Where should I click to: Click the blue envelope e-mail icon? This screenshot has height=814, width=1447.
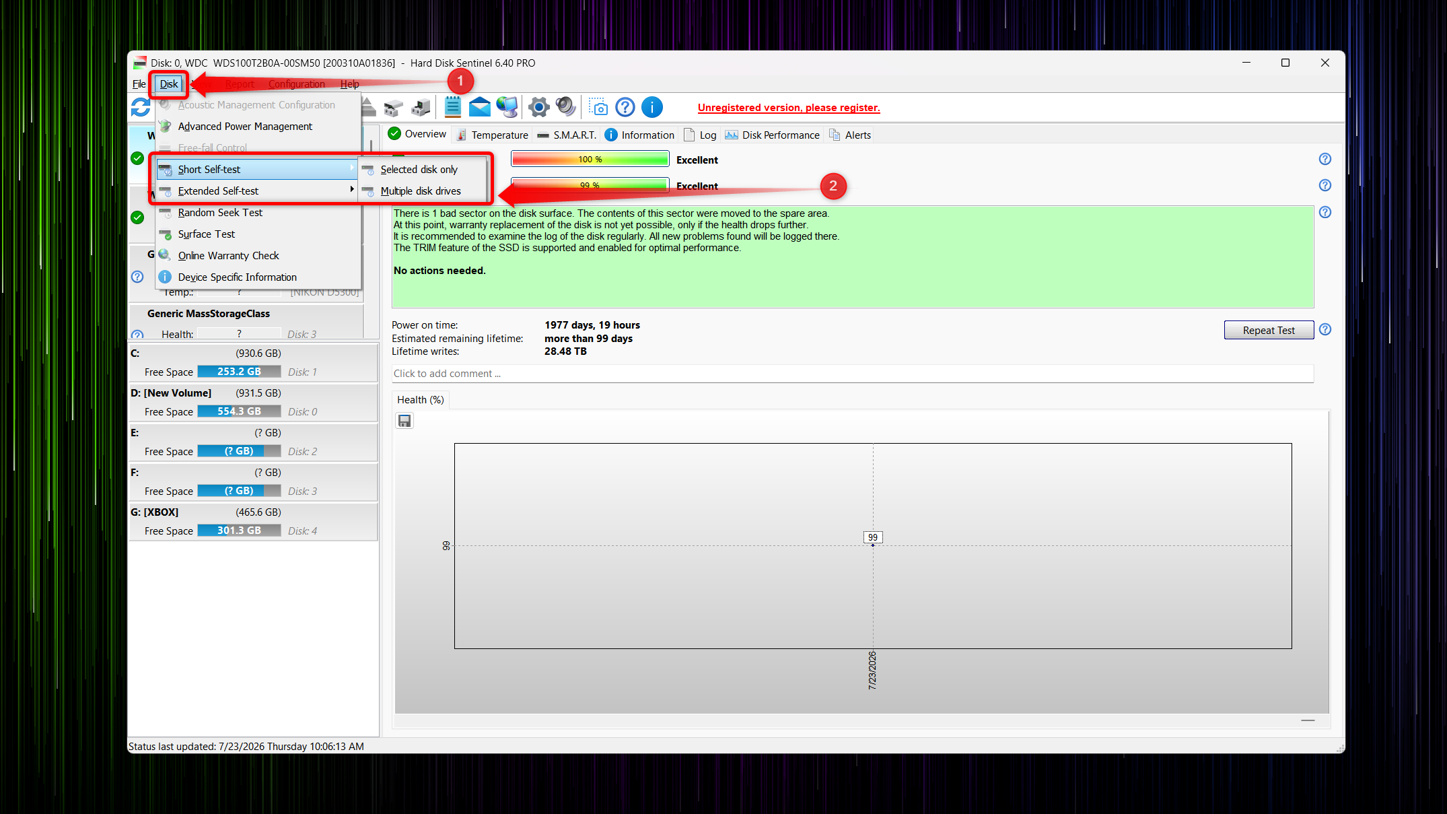[480, 107]
